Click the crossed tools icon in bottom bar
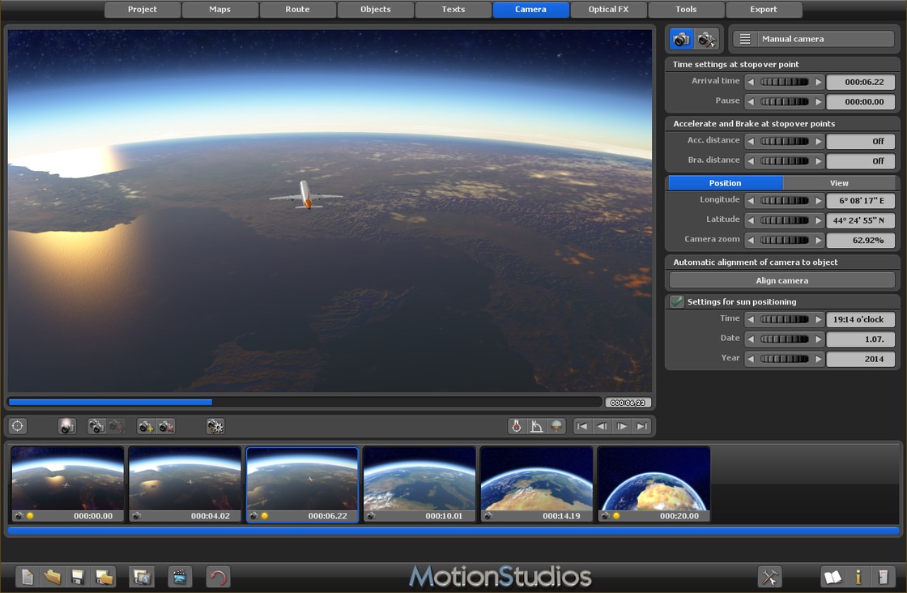The height and width of the screenshot is (593, 907). [x=769, y=577]
